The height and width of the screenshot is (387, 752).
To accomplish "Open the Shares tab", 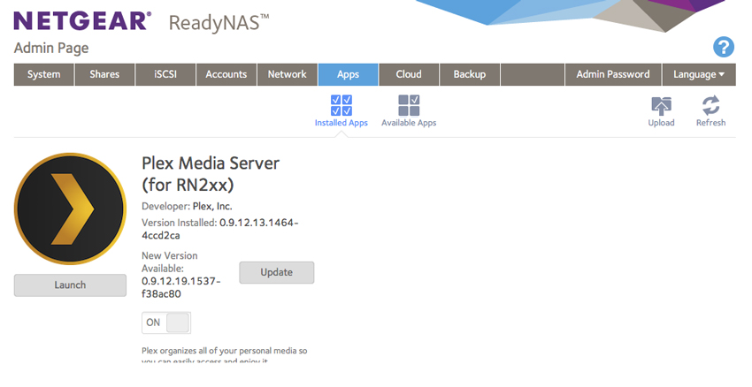I will tap(104, 74).
